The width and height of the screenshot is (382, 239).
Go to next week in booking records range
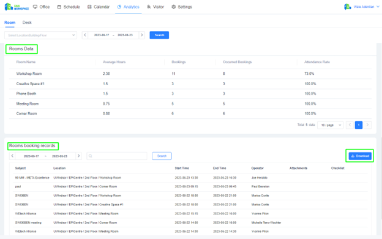coord(78,156)
